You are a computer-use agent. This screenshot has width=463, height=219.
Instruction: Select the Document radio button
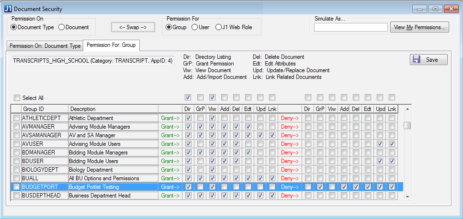[x=62, y=27]
